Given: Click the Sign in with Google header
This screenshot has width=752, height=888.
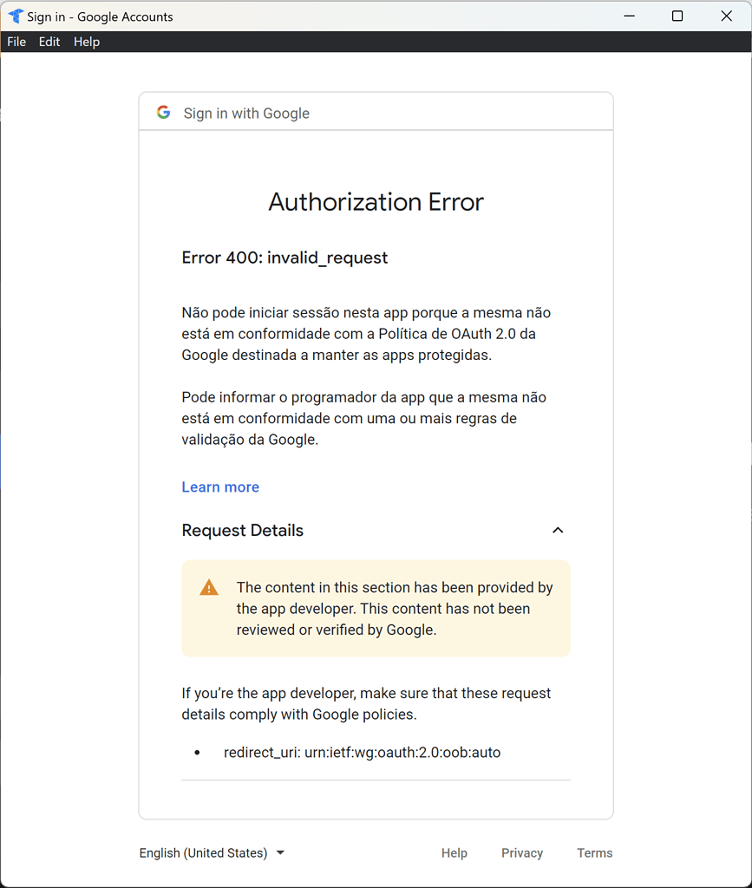Looking at the screenshot, I should 246,113.
